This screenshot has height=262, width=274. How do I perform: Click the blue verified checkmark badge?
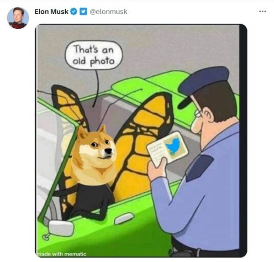74,11
